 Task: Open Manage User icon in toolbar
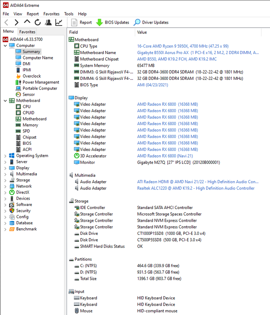point(48,22)
